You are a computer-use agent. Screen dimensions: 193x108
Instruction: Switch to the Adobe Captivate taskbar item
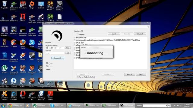click(110, 106)
